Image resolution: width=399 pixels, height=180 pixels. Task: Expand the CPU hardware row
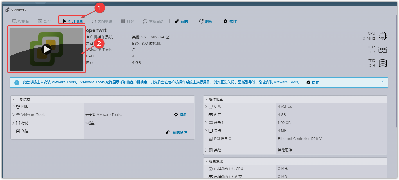tap(206, 107)
